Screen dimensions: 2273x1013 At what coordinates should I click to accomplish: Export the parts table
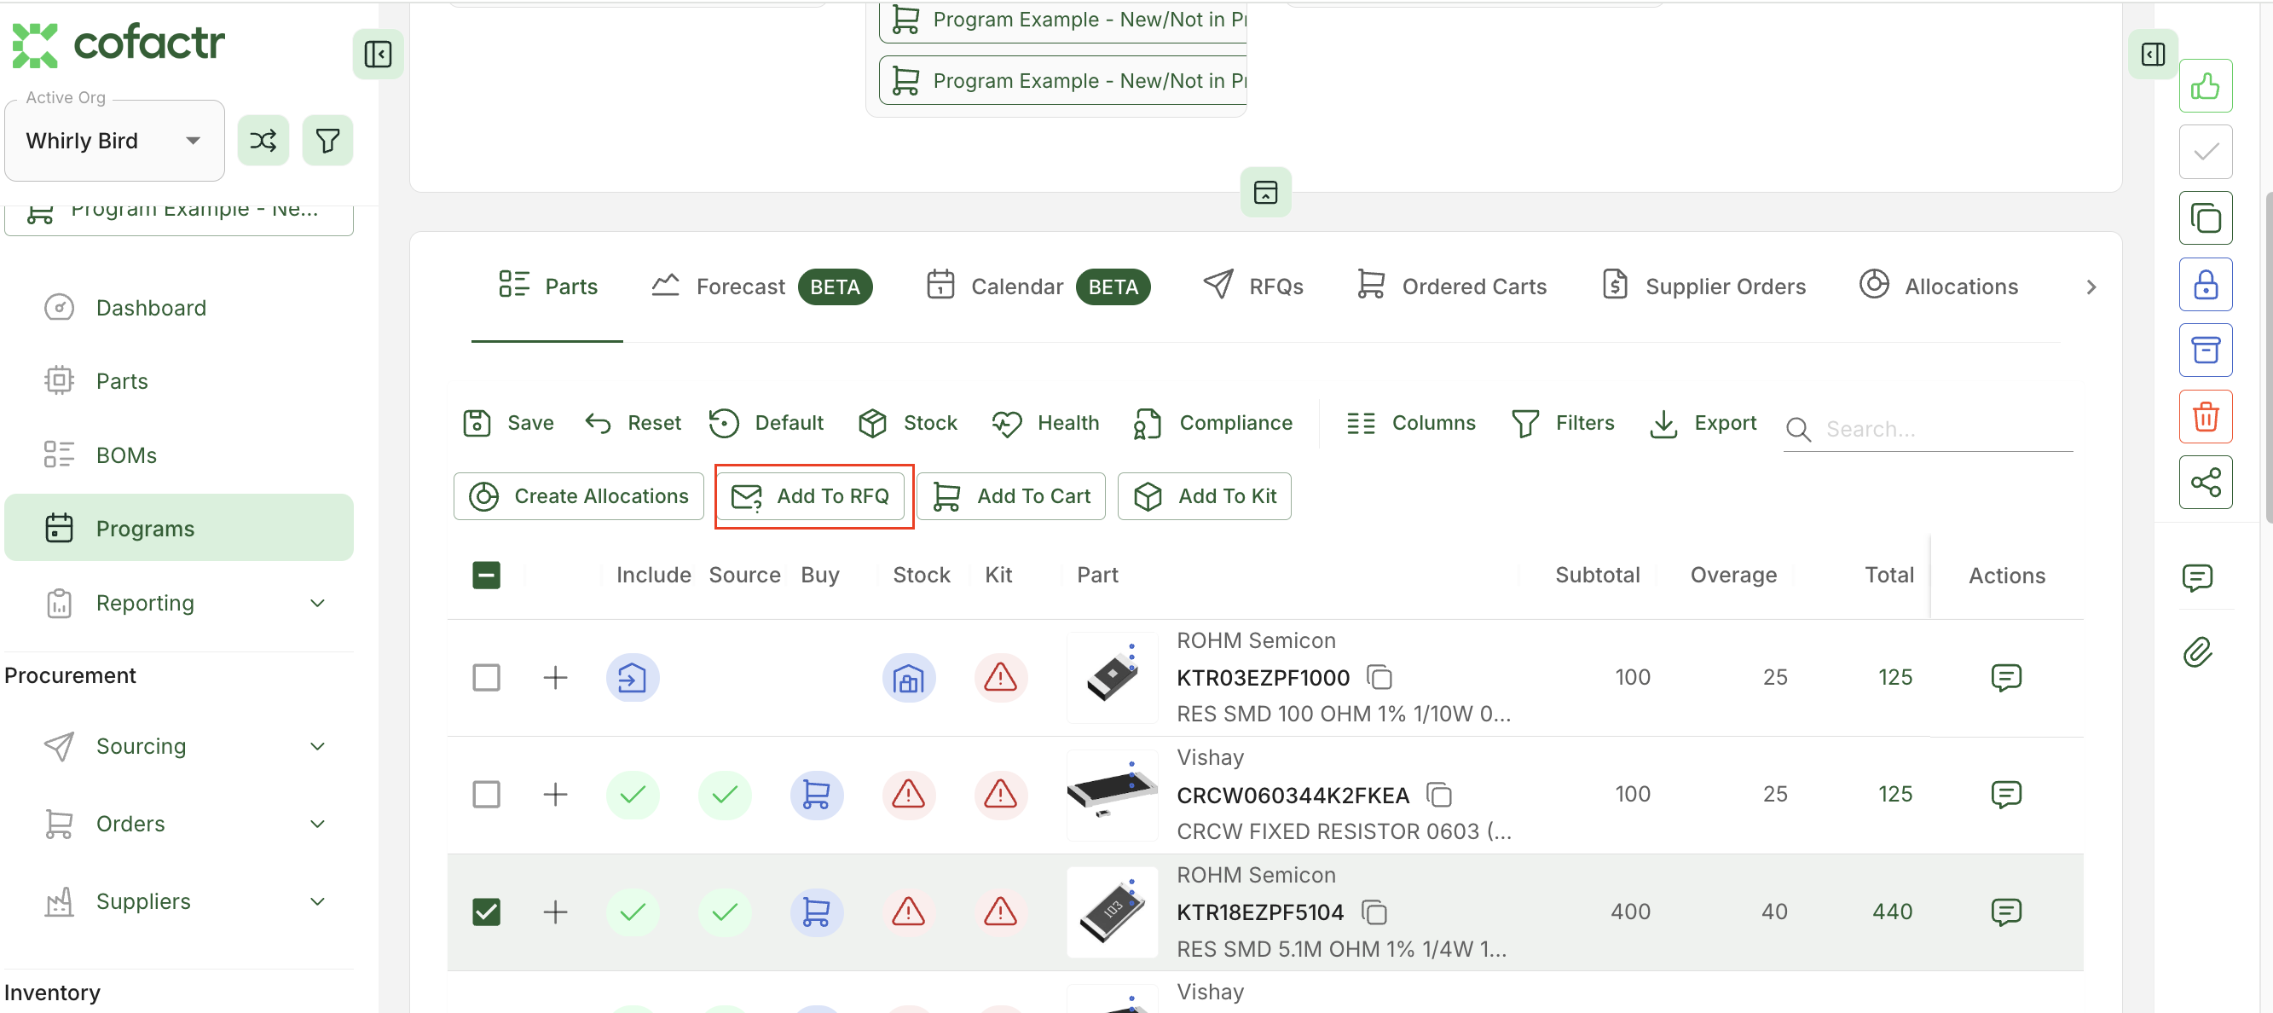[x=1703, y=424]
